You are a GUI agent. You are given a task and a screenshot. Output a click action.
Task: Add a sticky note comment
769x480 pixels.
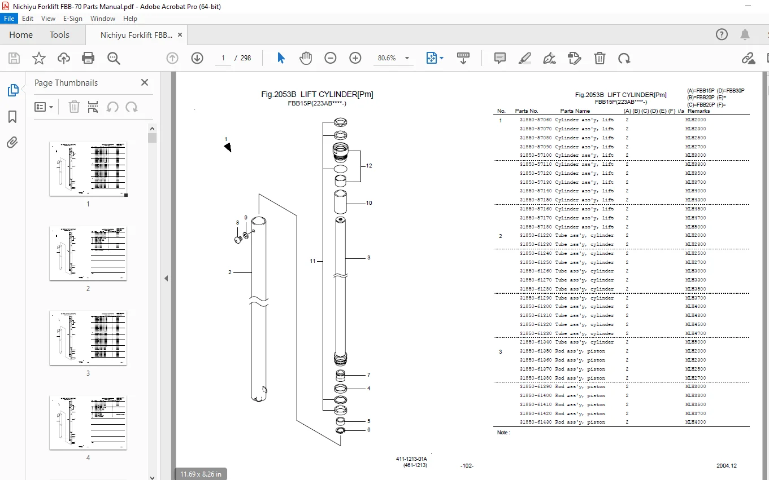(x=500, y=58)
